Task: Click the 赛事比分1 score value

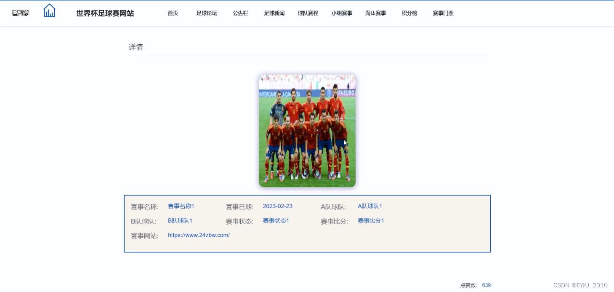Action: point(371,220)
